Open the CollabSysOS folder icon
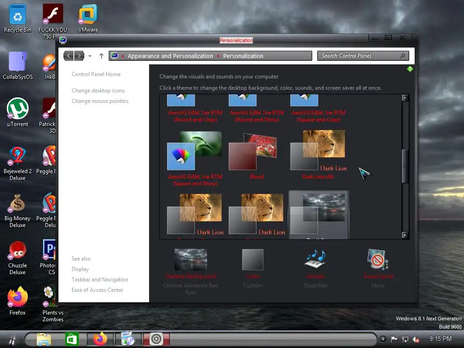Screen dimensions: 464x348 click(18, 66)
